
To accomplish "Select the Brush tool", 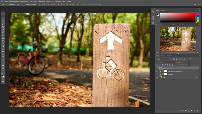I will tap(3, 35).
